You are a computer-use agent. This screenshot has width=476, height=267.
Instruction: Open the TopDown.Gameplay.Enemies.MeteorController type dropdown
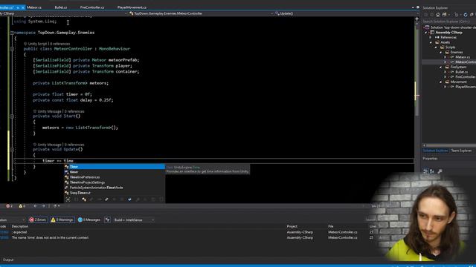[200, 13]
